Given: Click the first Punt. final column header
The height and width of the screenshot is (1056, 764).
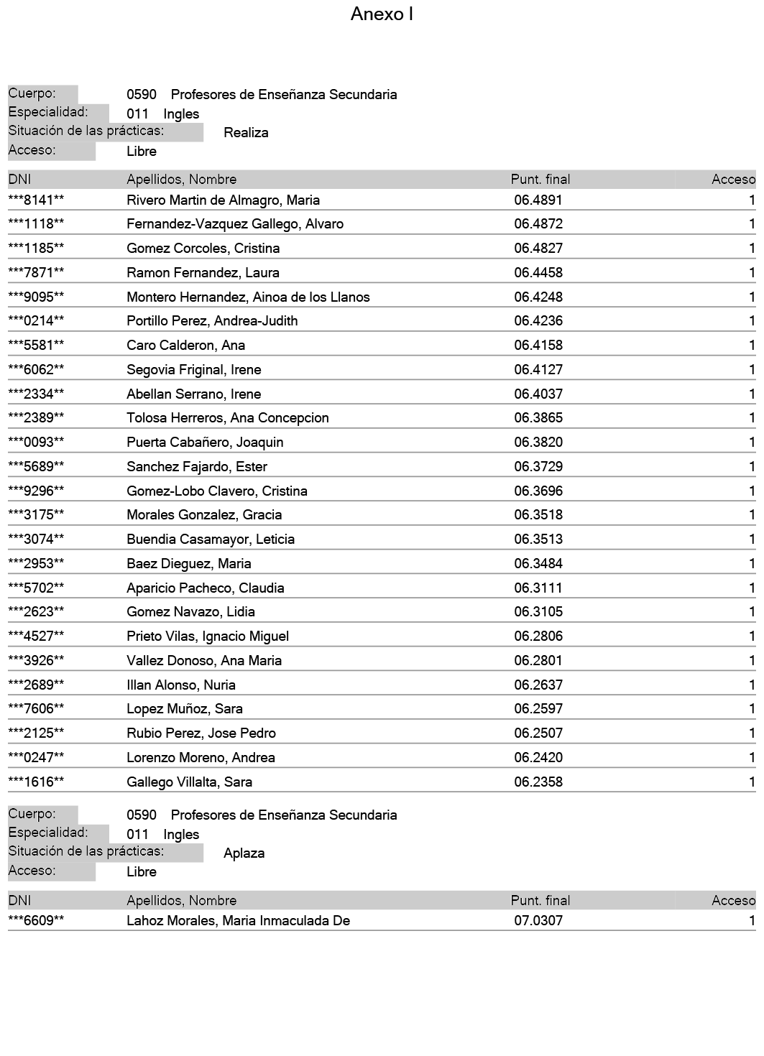Looking at the screenshot, I should point(540,180).
